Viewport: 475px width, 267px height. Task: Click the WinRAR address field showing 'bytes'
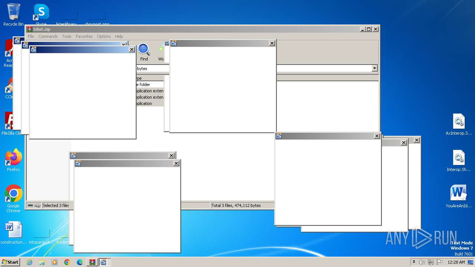coord(153,69)
